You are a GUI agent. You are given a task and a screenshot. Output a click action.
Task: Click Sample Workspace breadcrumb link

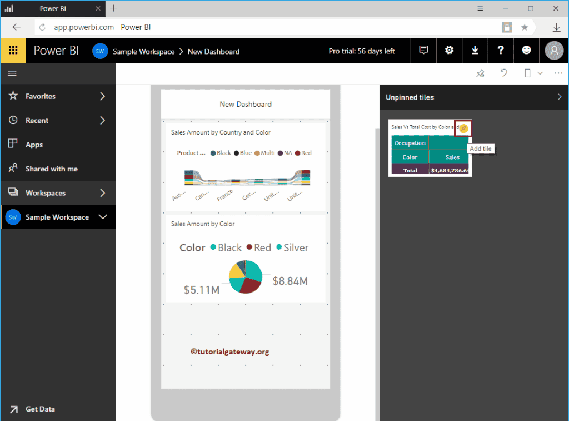click(144, 52)
